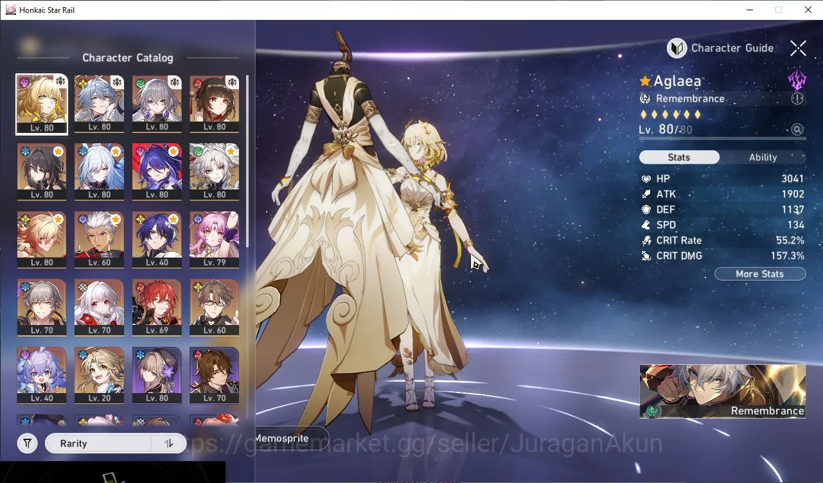Select the Ruan Mei portrait at Lv. 80
823x483 pixels.
(x=42, y=171)
